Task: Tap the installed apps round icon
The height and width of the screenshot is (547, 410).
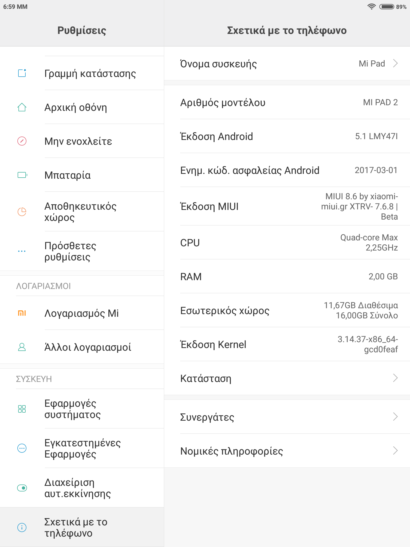Action: point(22,448)
